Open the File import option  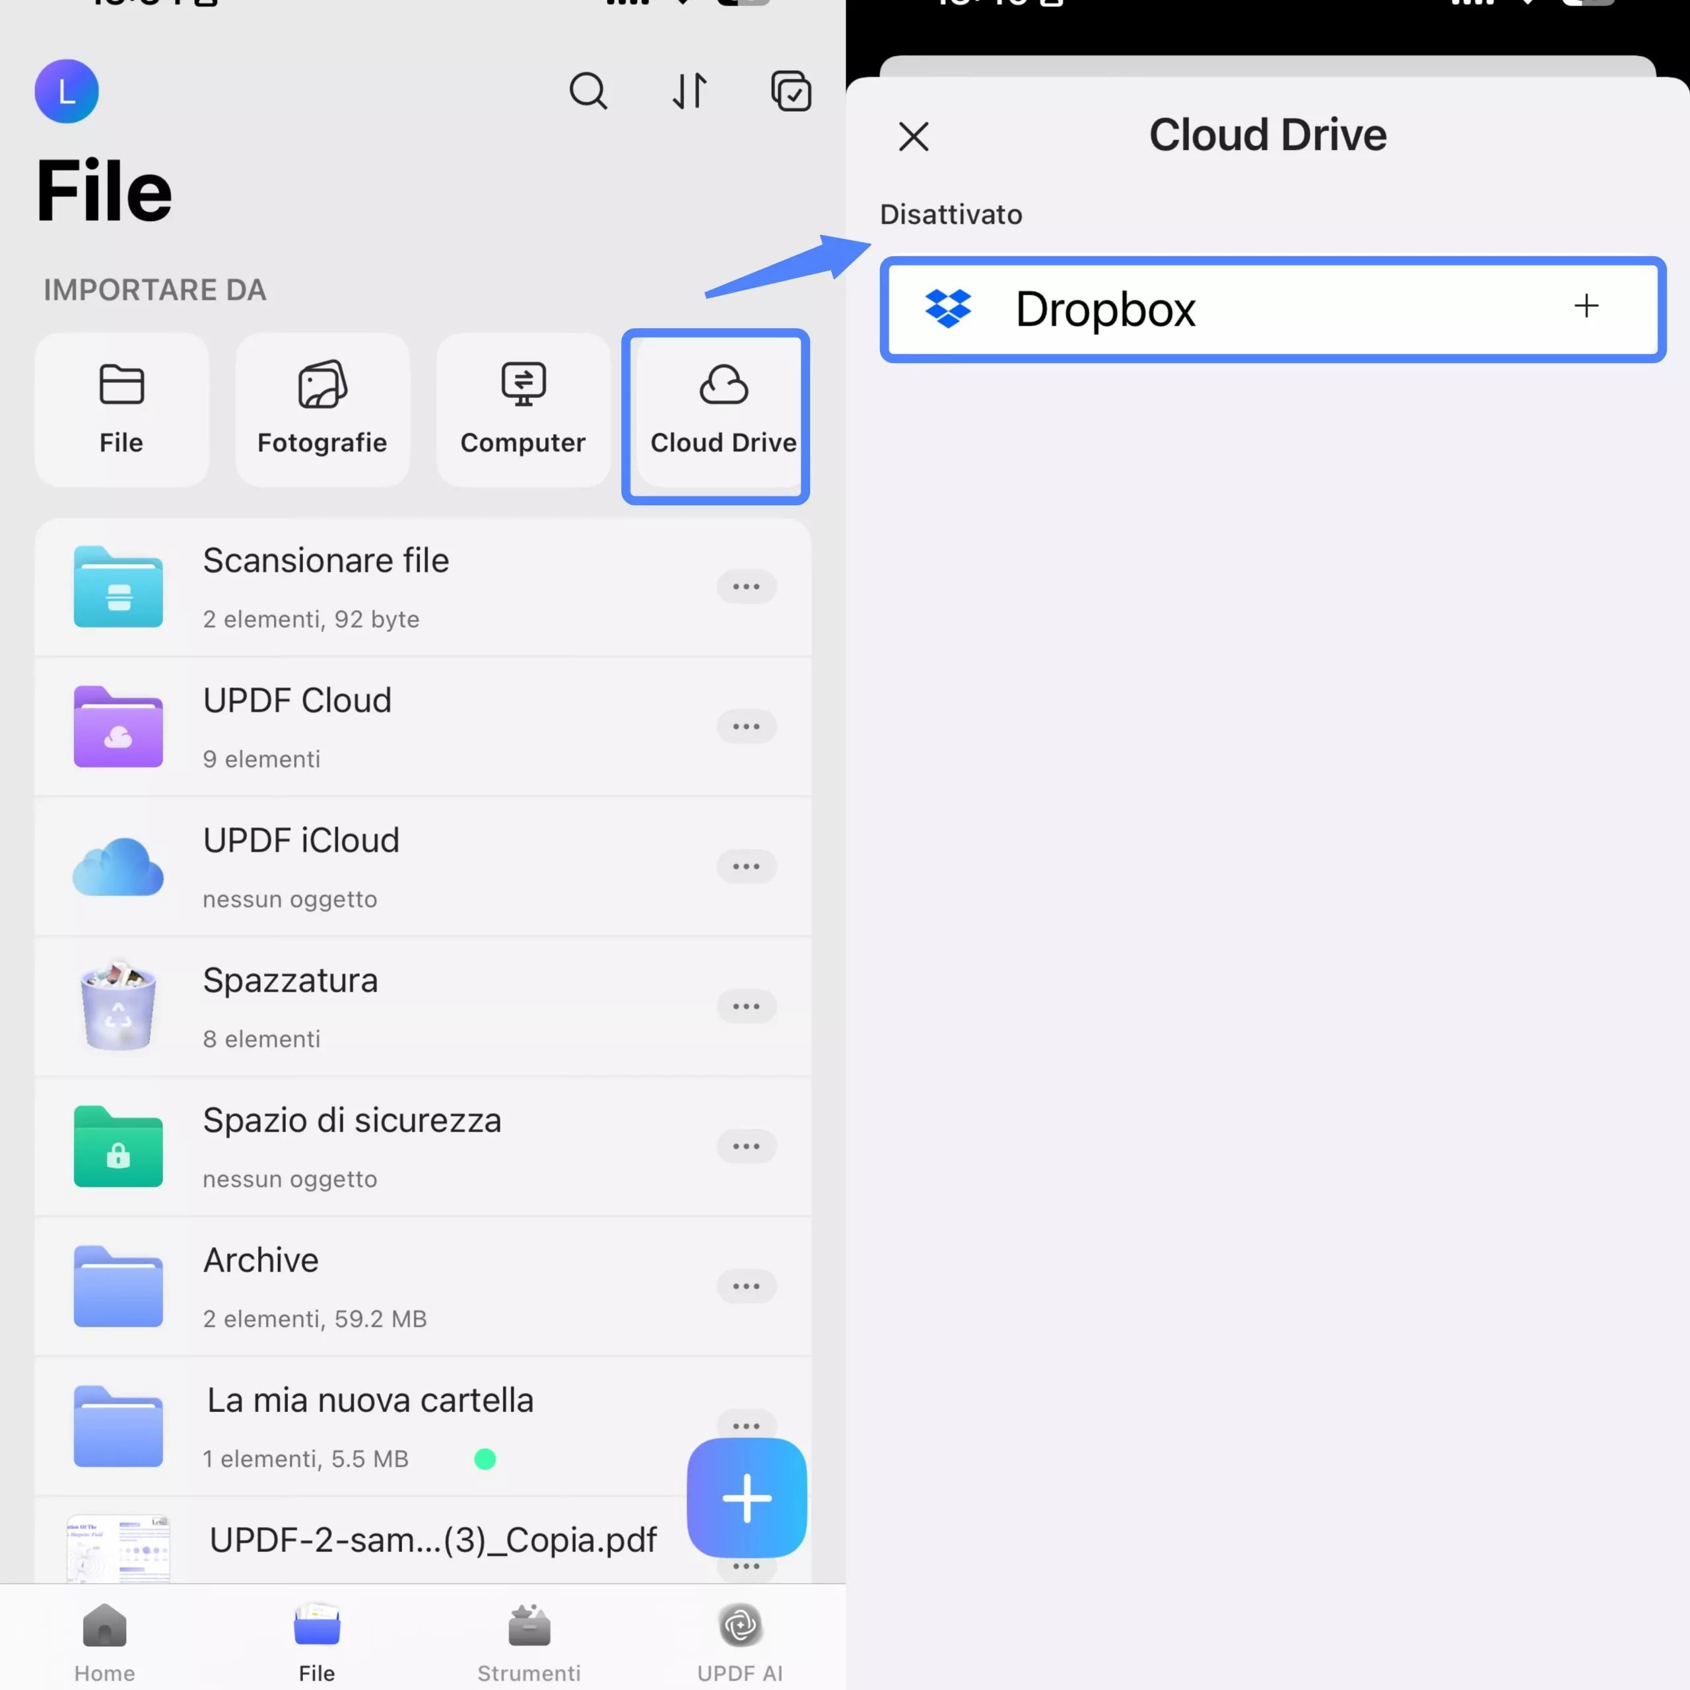(x=121, y=409)
